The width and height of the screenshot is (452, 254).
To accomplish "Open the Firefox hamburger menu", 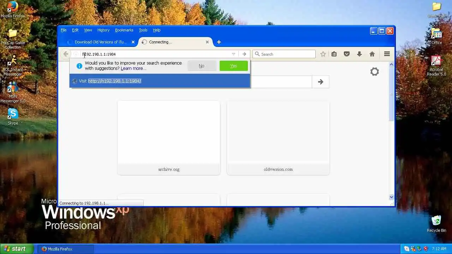I will pos(387,54).
